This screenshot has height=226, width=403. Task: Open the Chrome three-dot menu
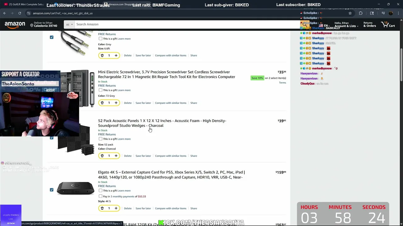click(399, 13)
